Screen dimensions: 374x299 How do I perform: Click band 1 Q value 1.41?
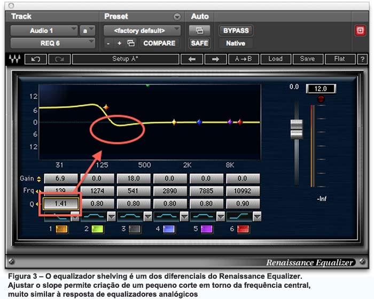click(x=60, y=203)
